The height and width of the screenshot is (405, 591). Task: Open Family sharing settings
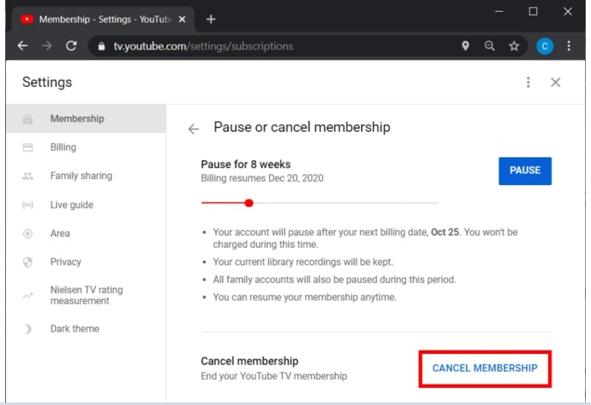pos(86,176)
